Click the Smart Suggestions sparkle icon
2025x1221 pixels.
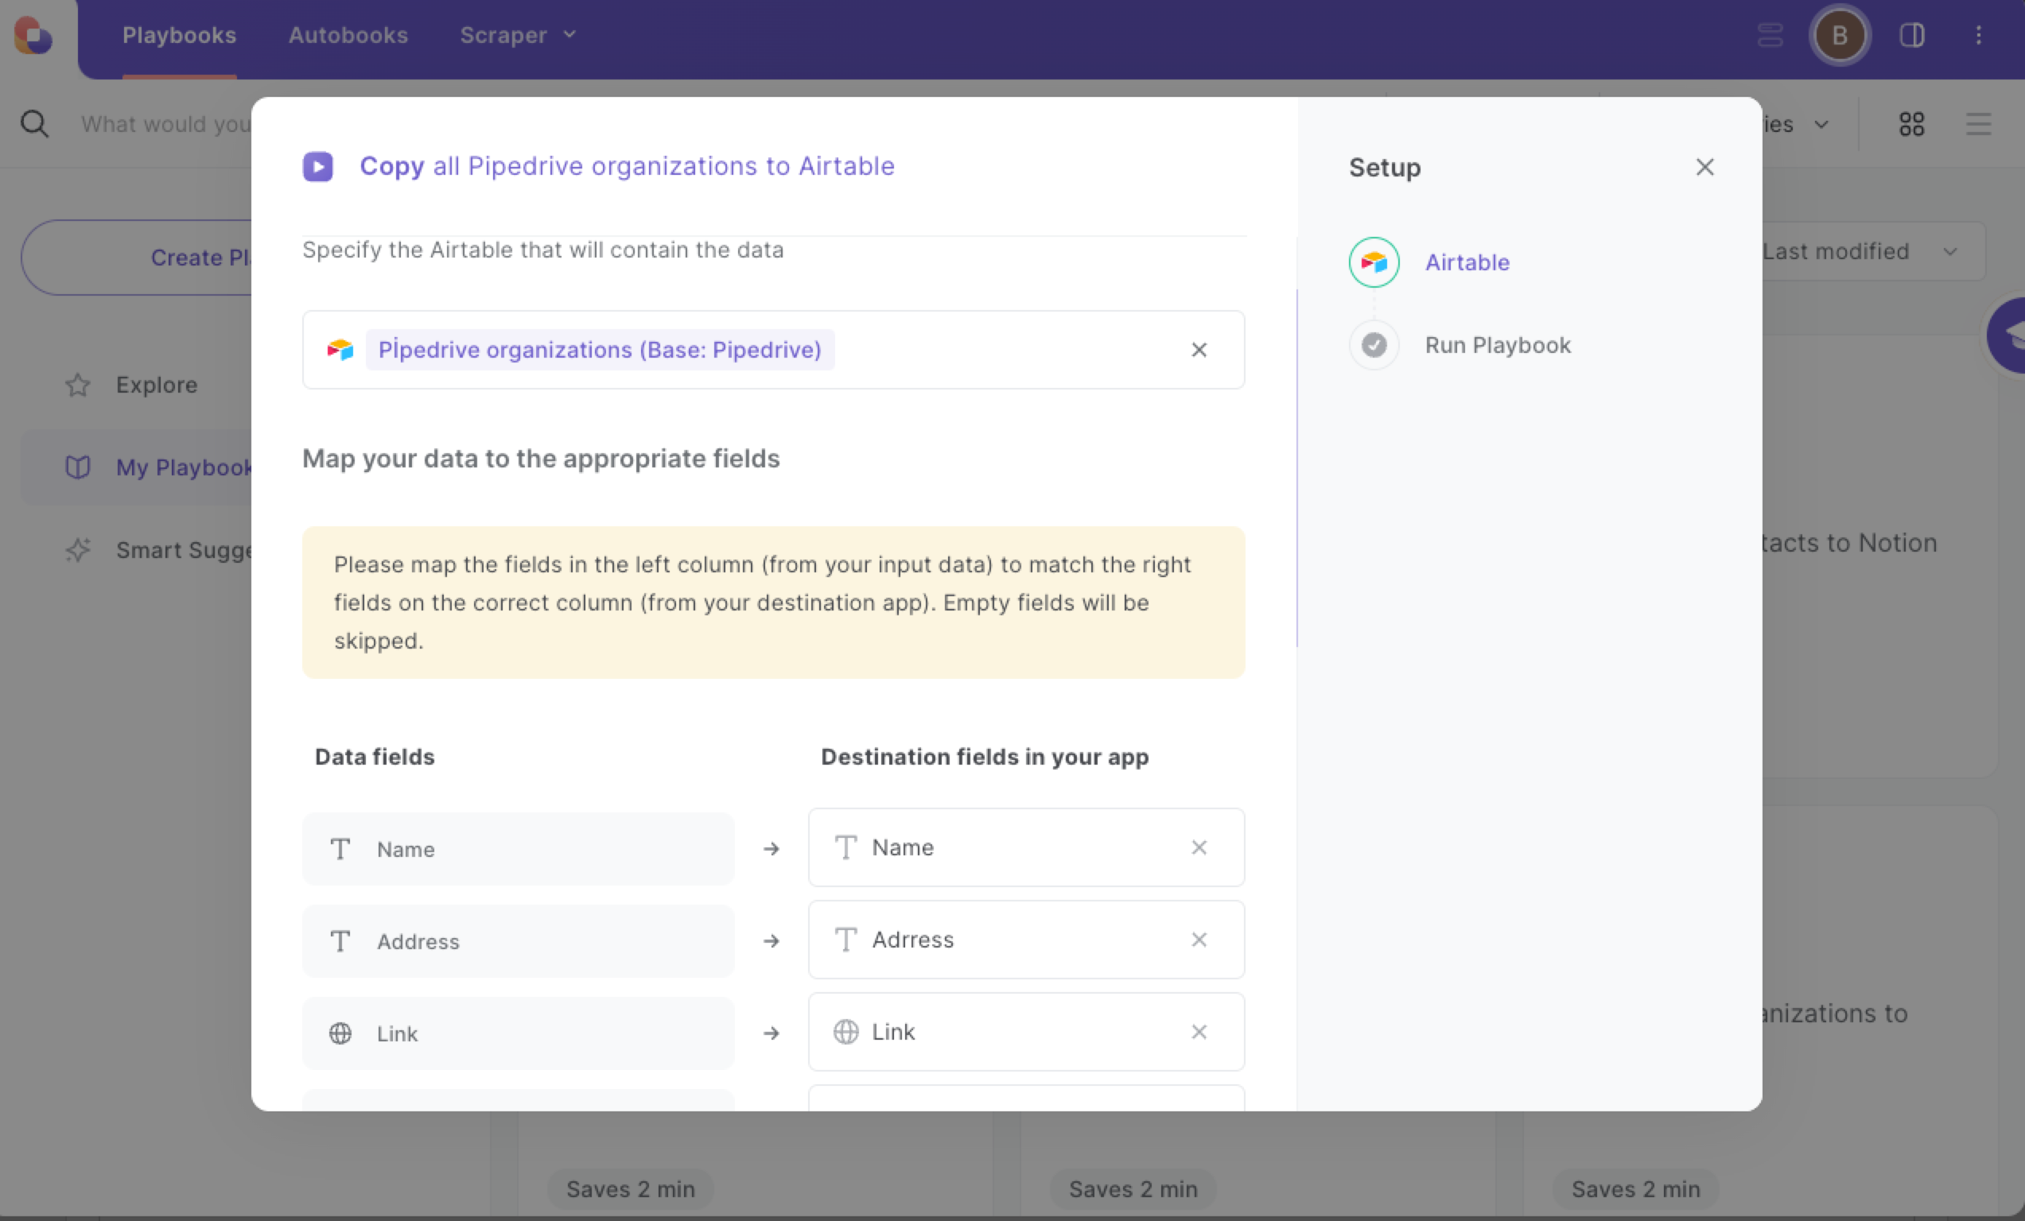(x=77, y=549)
